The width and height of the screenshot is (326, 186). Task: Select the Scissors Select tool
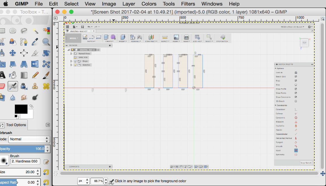point(2,42)
